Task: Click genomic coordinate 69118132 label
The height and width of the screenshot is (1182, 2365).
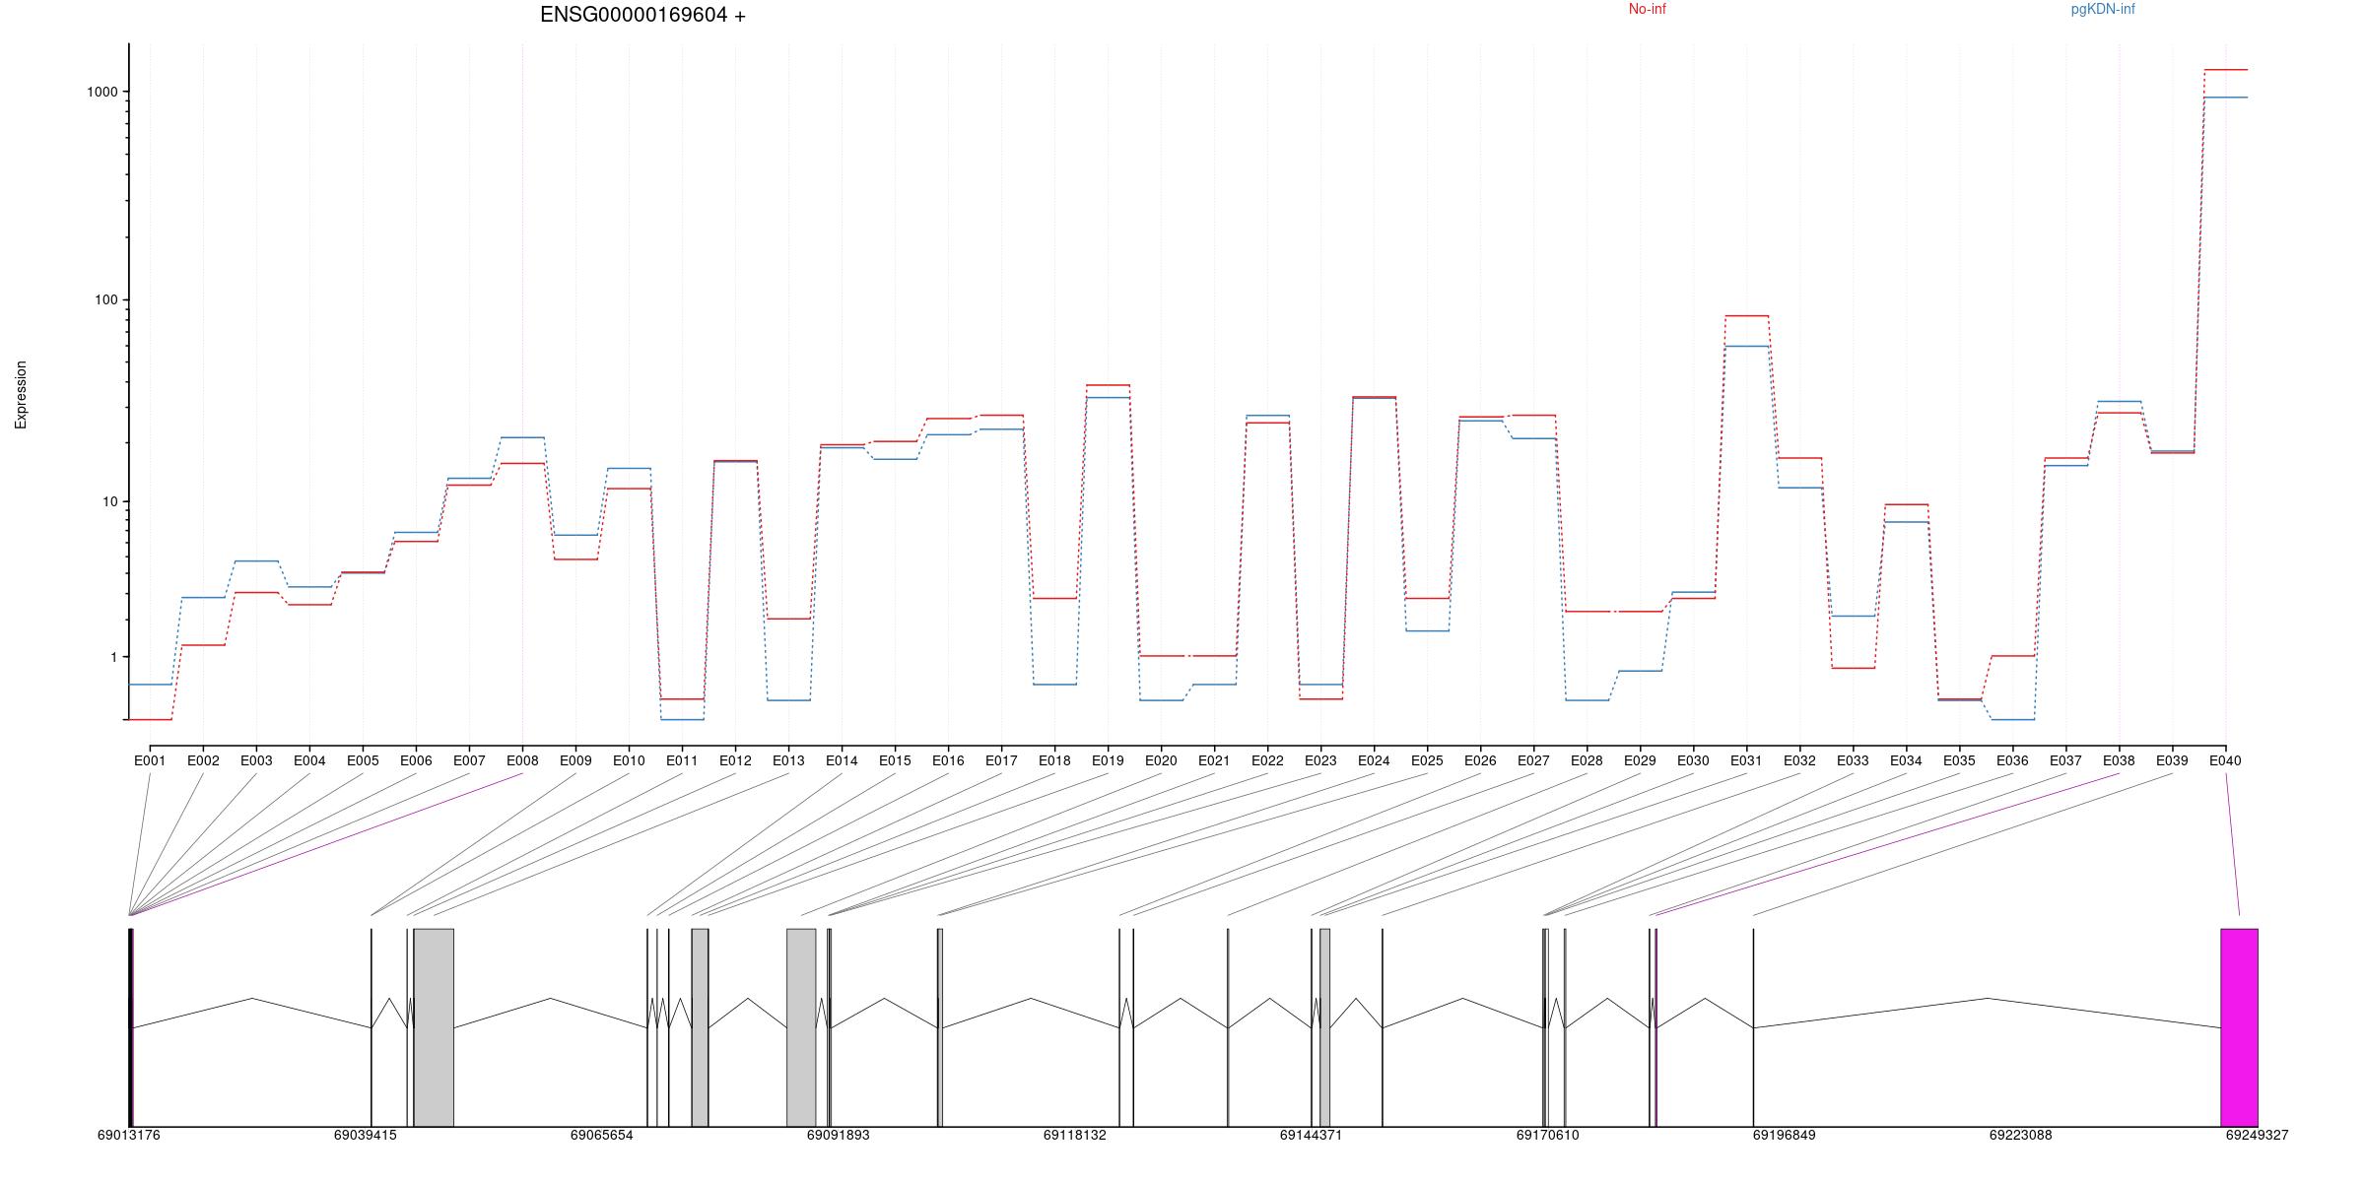Action: click(x=1074, y=1135)
